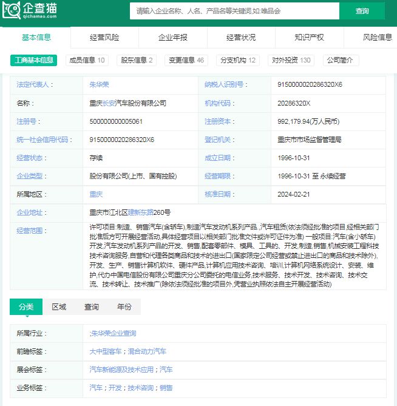Click the 企业类型 label link
Viewport: 397px width, 406px height.
click(x=30, y=177)
